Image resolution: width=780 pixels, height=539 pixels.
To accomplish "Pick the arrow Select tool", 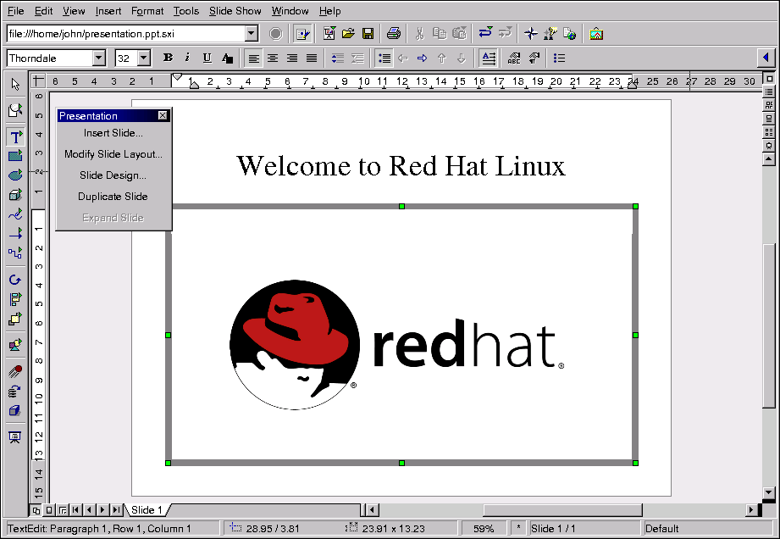I will 15,84.
